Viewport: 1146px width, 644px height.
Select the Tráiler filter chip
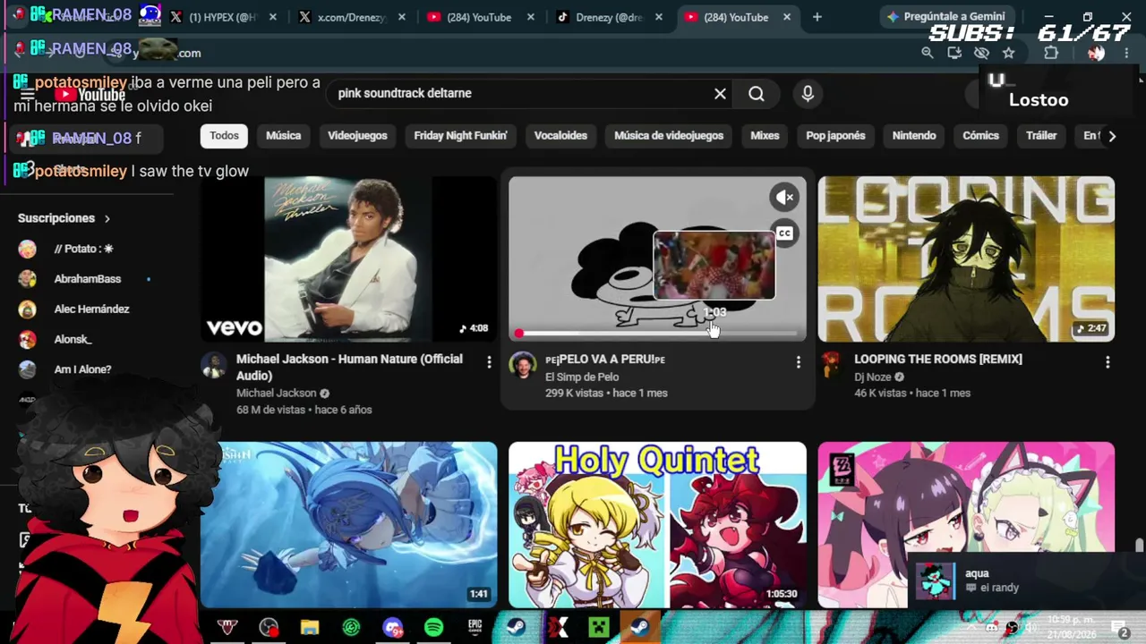tap(1041, 136)
